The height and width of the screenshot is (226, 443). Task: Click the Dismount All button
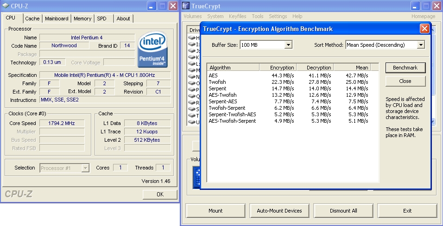pos(343,211)
